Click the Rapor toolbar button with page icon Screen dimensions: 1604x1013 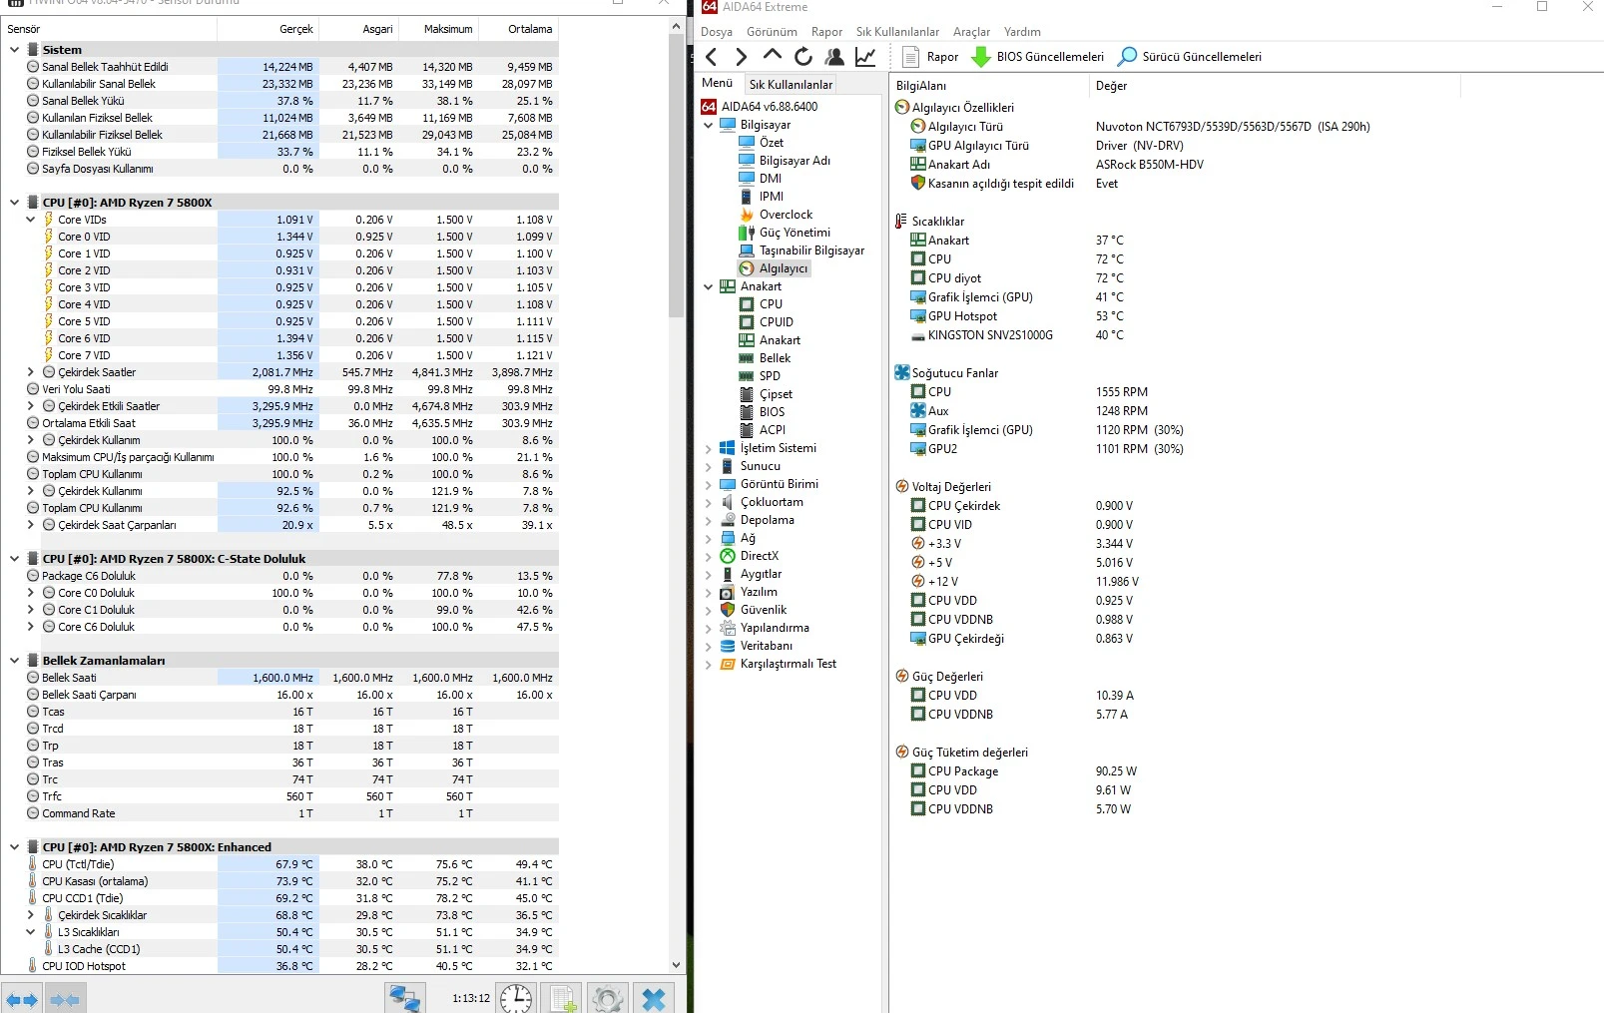[929, 57]
